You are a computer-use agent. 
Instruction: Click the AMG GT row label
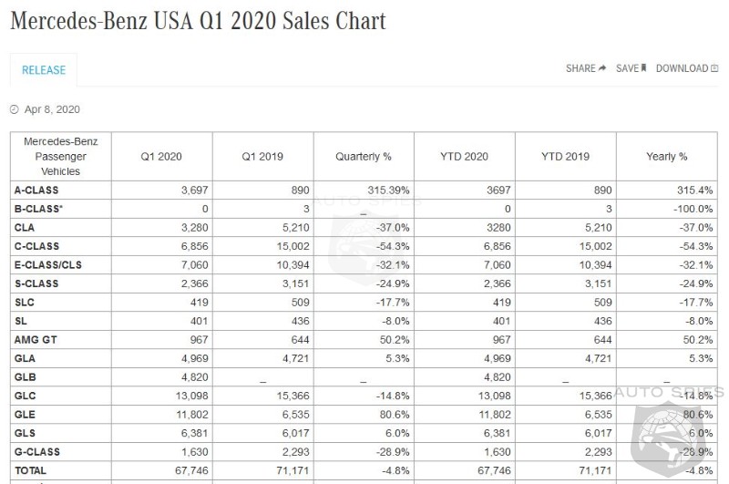[x=35, y=340]
